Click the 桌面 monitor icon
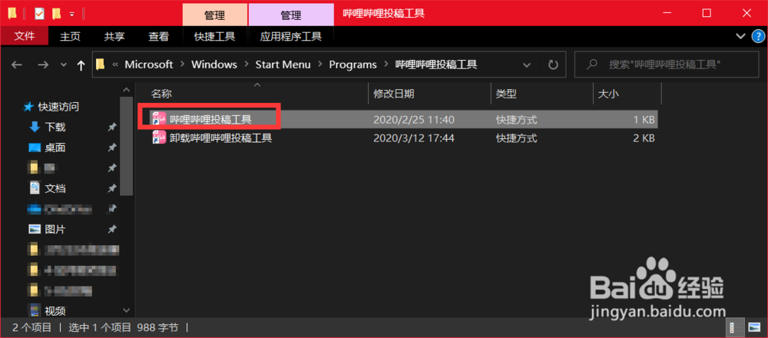The image size is (768, 338). [35, 147]
